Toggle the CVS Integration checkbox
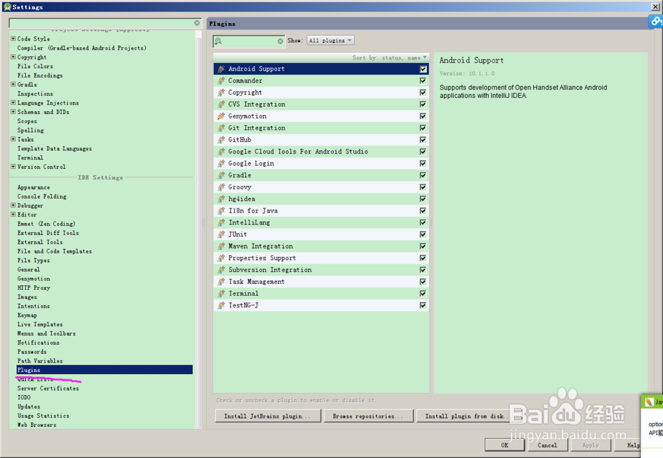Image resolution: width=663 pixels, height=458 pixels. (x=423, y=105)
